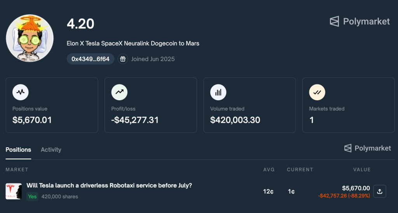Click the Polymarket logo beside tabs
This screenshot has height=213, width=398.
click(x=368, y=148)
